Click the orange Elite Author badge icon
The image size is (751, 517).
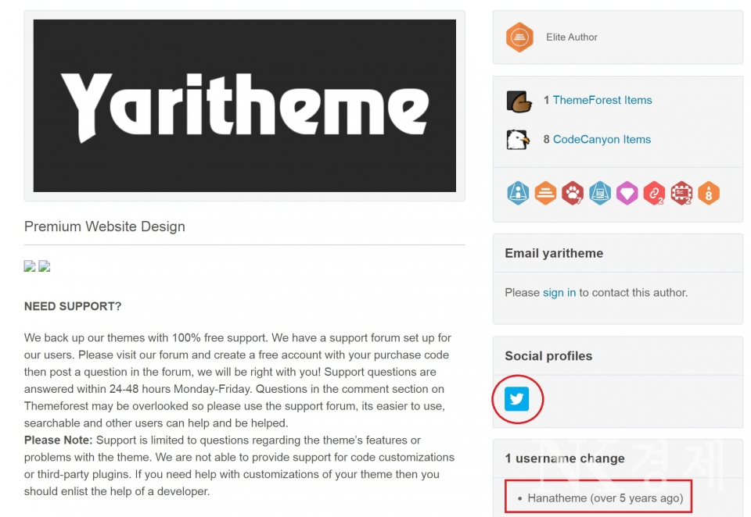point(519,37)
